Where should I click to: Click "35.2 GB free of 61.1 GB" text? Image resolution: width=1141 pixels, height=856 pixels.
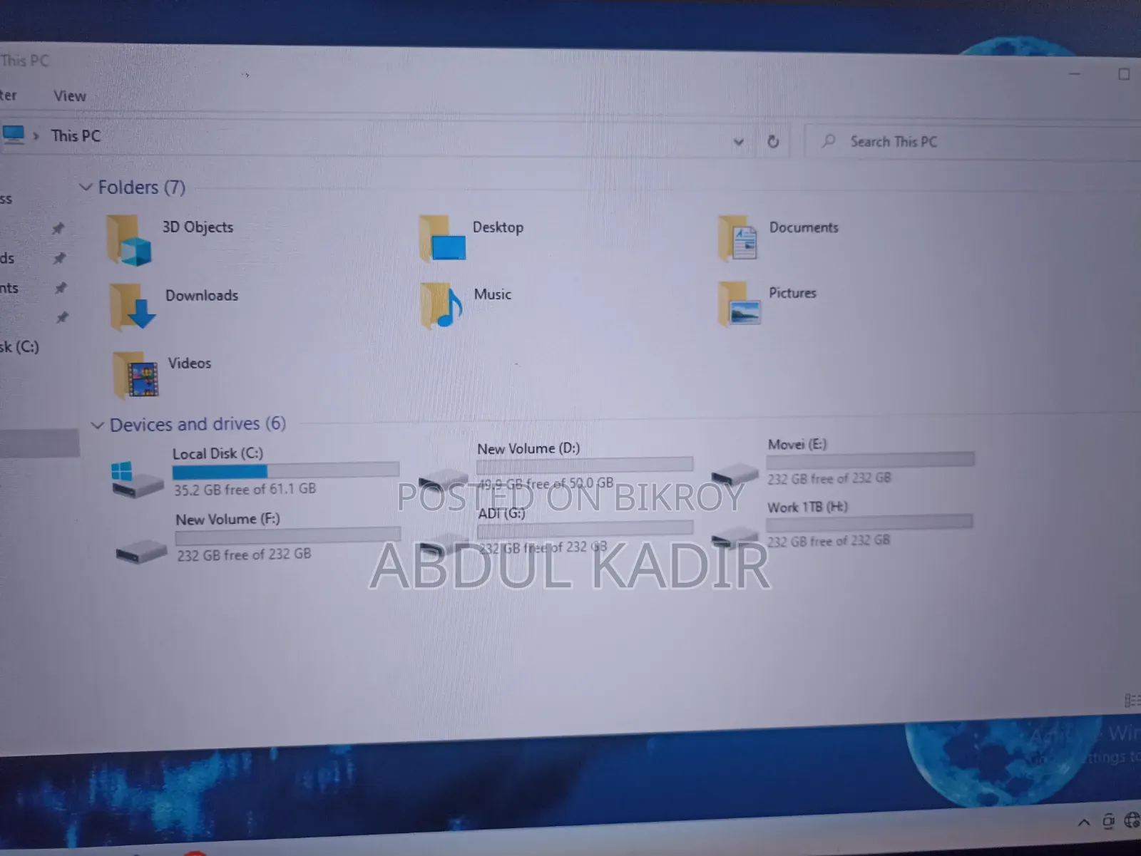245,489
